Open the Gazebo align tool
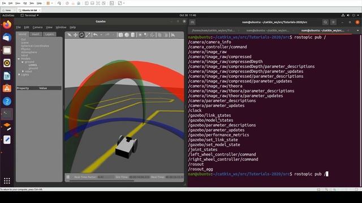 (173, 35)
